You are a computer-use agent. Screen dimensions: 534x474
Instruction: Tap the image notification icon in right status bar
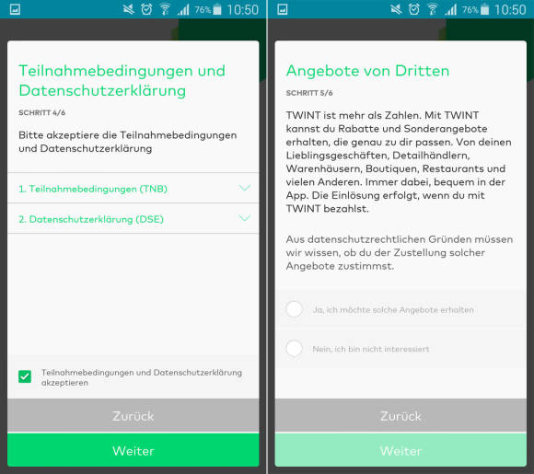(283, 9)
